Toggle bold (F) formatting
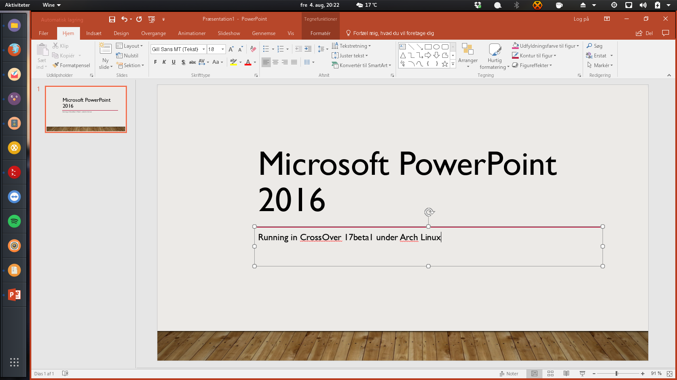The height and width of the screenshot is (380, 677). click(x=155, y=62)
